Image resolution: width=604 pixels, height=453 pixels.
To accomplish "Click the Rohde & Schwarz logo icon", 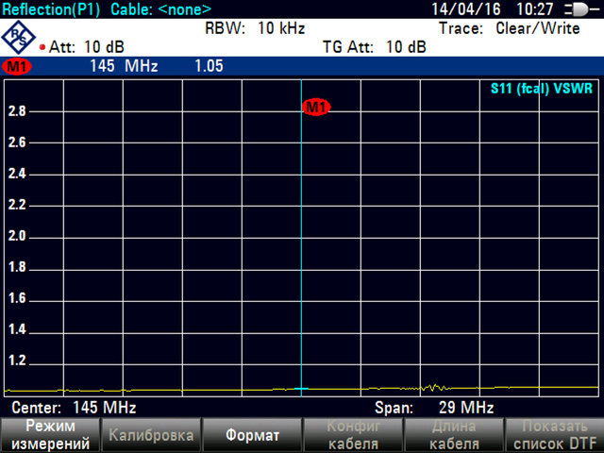I will [x=18, y=37].
